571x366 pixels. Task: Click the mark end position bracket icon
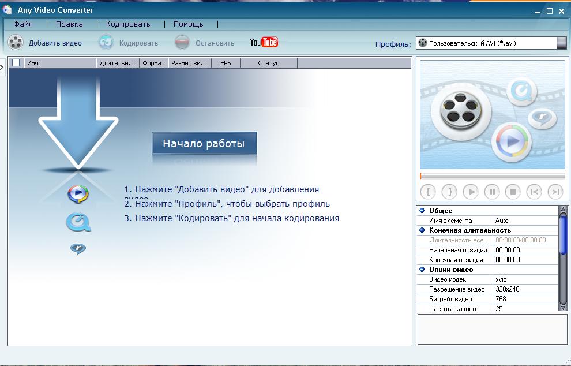(449, 192)
